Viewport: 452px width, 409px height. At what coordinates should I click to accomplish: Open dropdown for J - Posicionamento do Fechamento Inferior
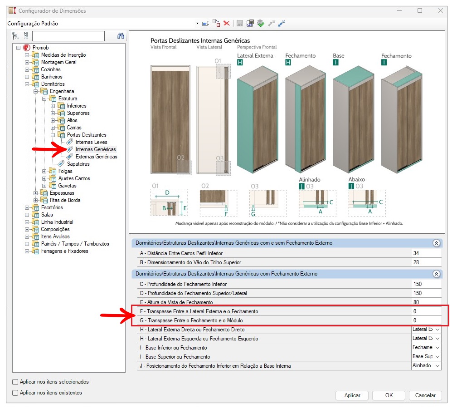437,366
